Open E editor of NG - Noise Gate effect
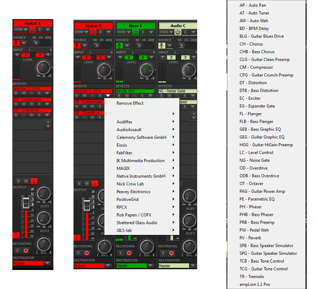This screenshot has width=318, height=289. 185,96
